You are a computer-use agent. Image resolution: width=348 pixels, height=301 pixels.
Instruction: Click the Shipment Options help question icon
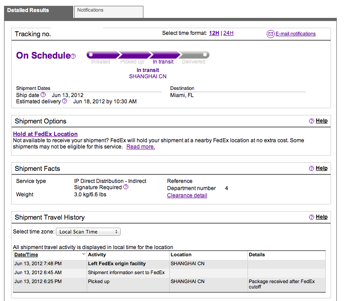click(x=311, y=121)
